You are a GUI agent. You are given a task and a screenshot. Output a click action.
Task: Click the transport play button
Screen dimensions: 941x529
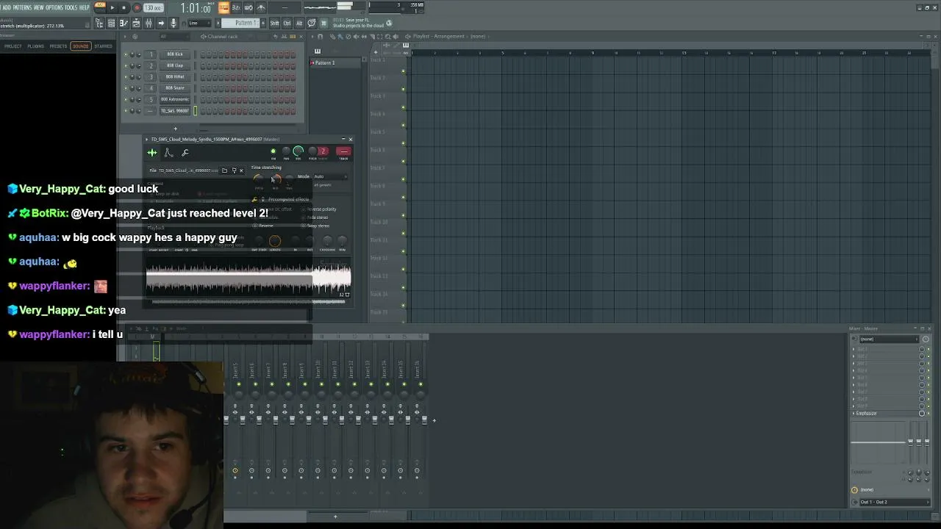112,8
